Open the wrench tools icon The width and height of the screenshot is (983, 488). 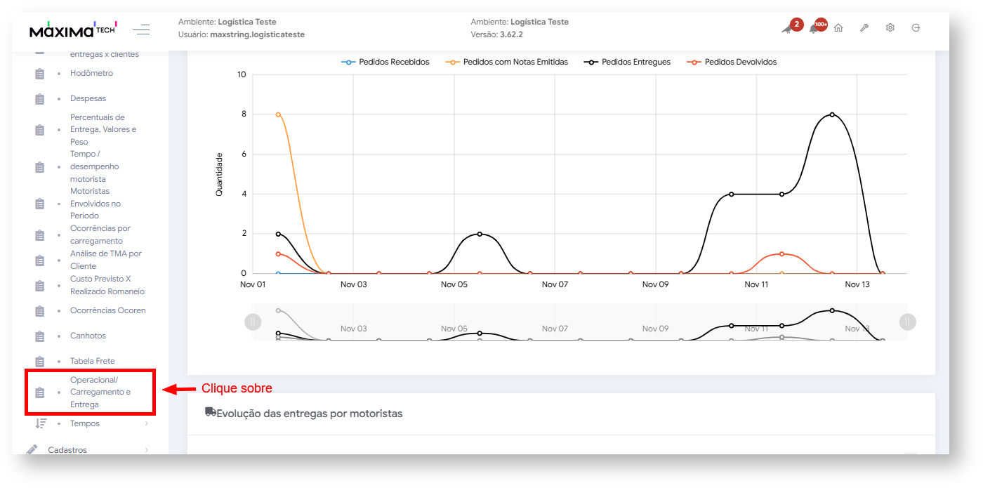(x=864, y=28)
